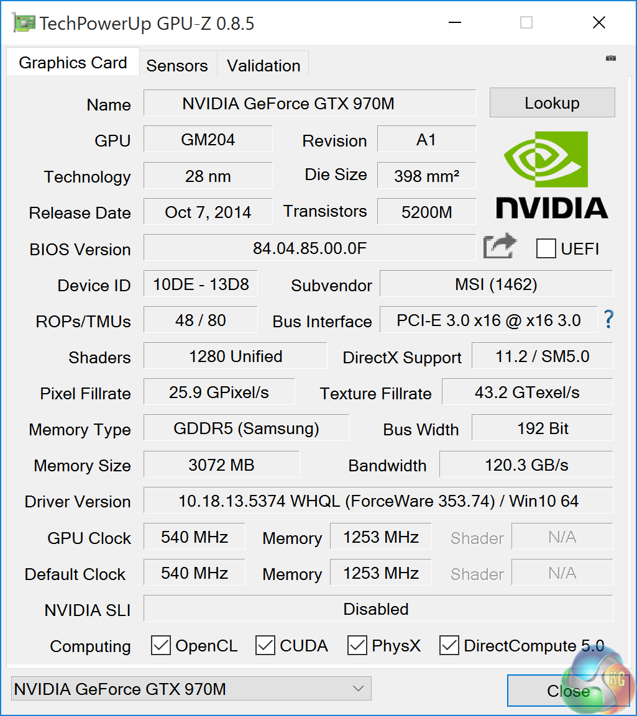Click the GPU Clock field 540 MHz
This screenshot has width=637, height=716.
(x=194, y=537)
